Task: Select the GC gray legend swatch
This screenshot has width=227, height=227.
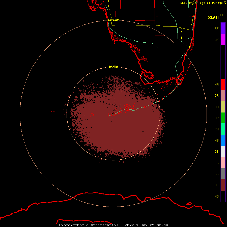Action: pyautogui.click(x=223, y=174)
